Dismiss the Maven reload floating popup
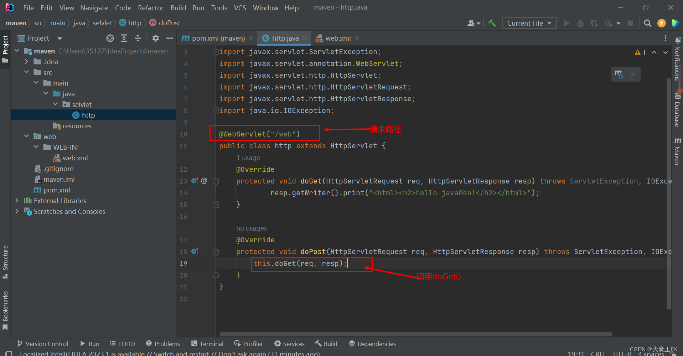Screen dimensions: 683x356 point(633,74)
